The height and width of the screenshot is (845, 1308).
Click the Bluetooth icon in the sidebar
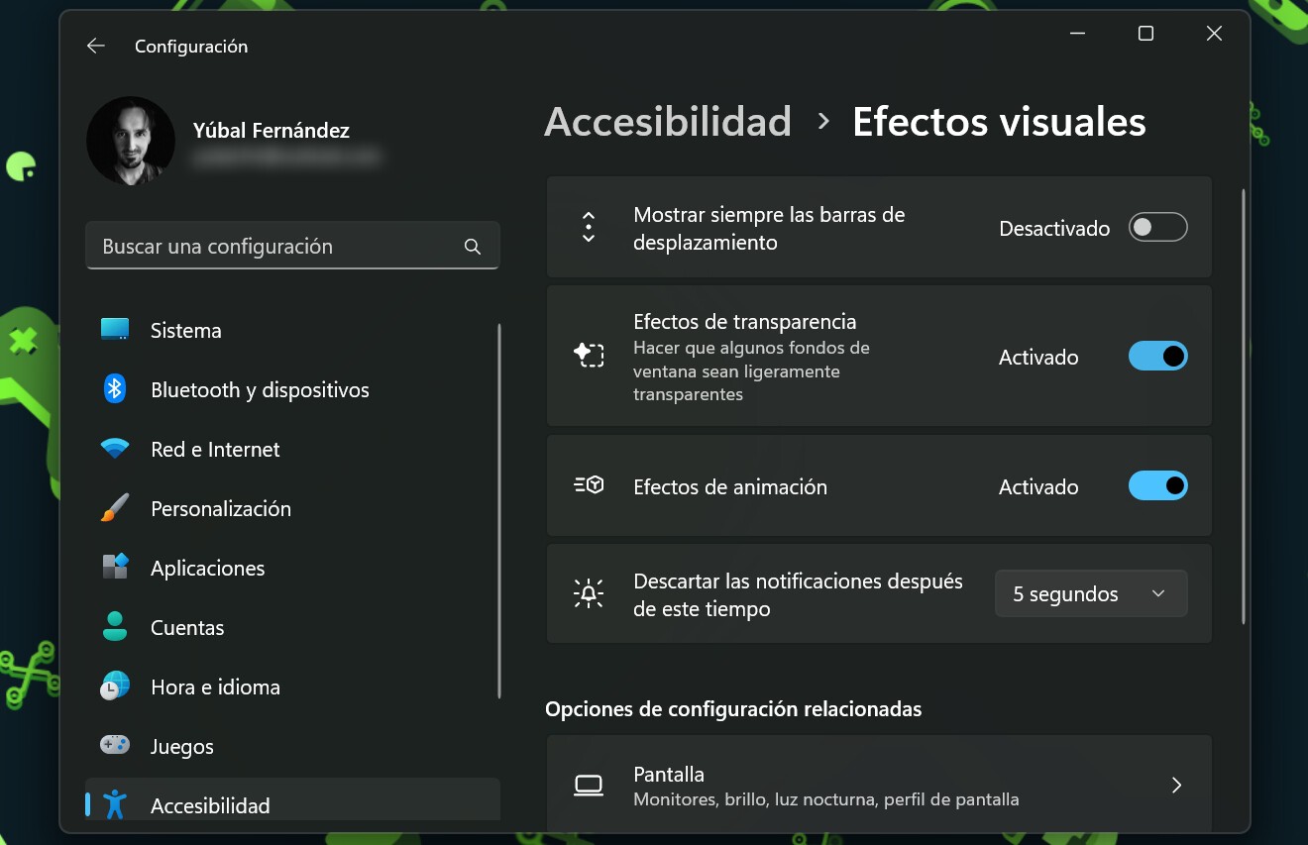click(114, 389)
